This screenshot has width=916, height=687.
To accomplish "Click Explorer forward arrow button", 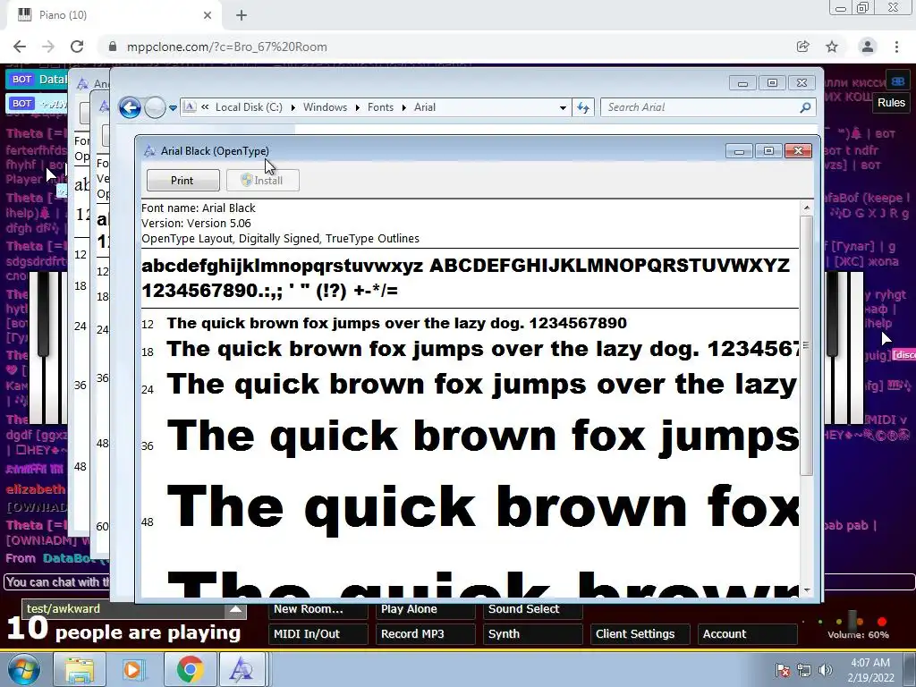I will click(155, 107).
